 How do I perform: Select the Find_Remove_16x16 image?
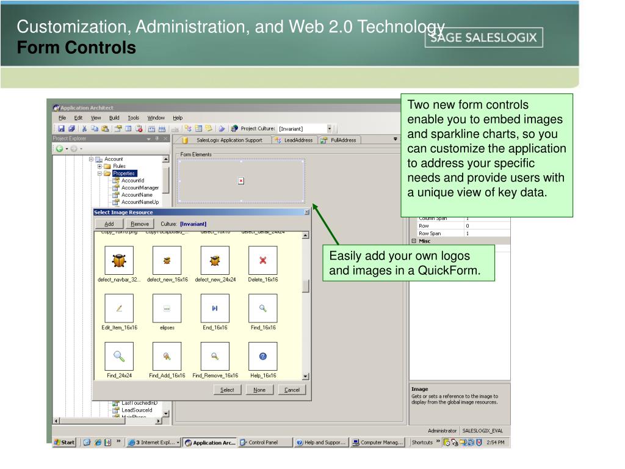215,356
